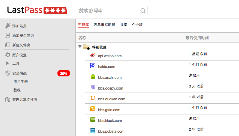The width and height of the screenshot is (239, 136).
Task: Open the api.weibo.com entry
Action: (110, 56)
